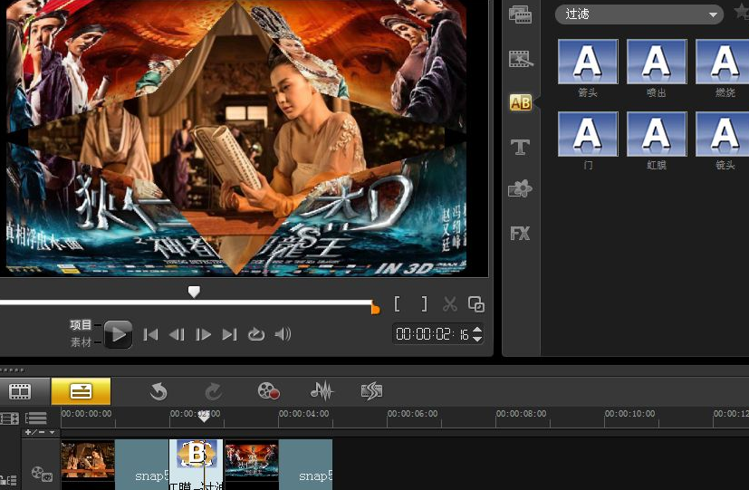The height and width of the screenshot is (490, 749).
Task: Click the timeline playhead marker
Action: [x=204, y=417]
